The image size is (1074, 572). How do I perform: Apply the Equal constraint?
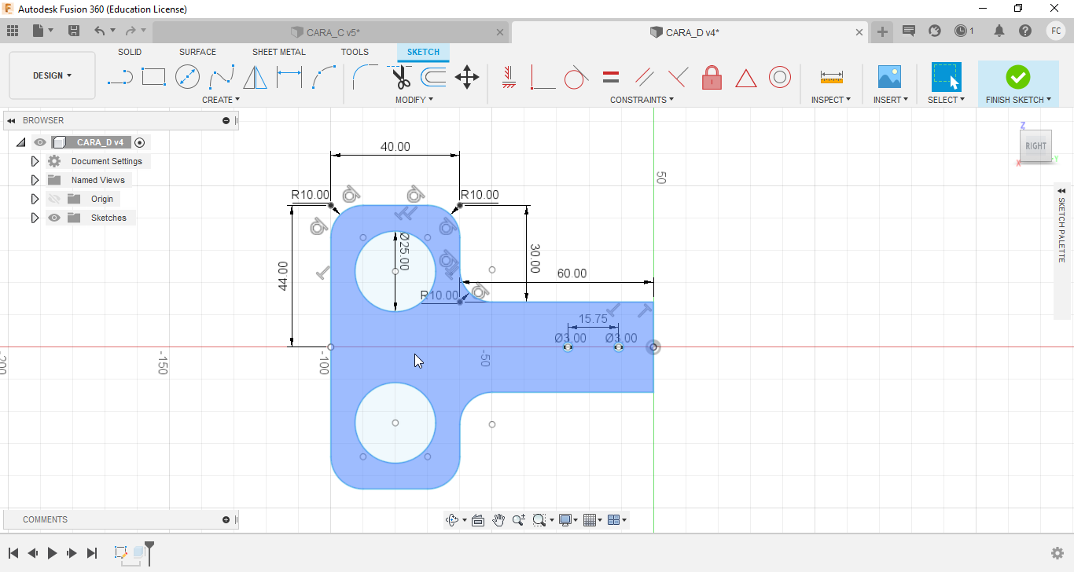coord(611,77)
